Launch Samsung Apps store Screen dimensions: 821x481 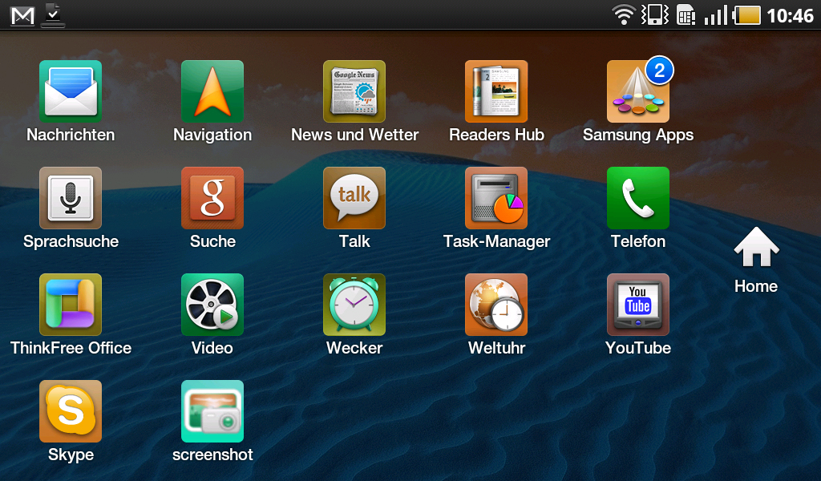638,91
